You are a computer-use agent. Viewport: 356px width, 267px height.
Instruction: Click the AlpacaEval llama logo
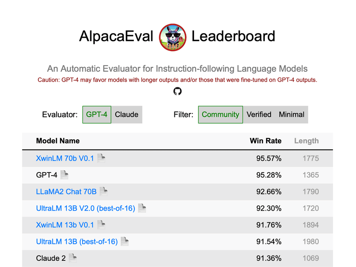[173, 37]
